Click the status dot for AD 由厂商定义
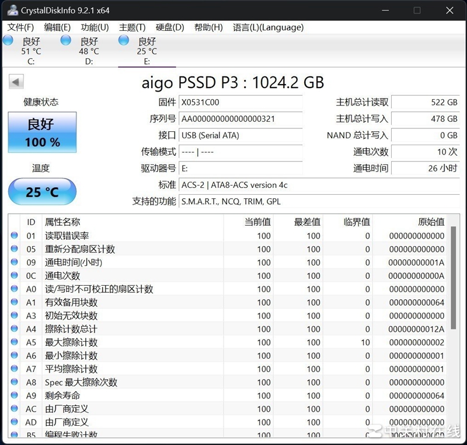The width and height of the screenshot is (467, 445). (14, 422)
